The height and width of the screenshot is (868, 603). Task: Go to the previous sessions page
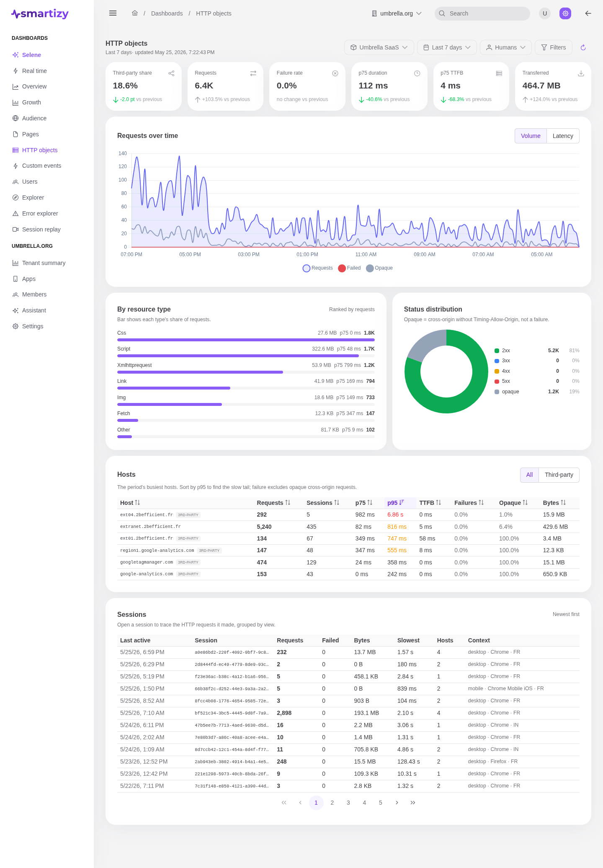pyautogui.click(x=300, y=803)
